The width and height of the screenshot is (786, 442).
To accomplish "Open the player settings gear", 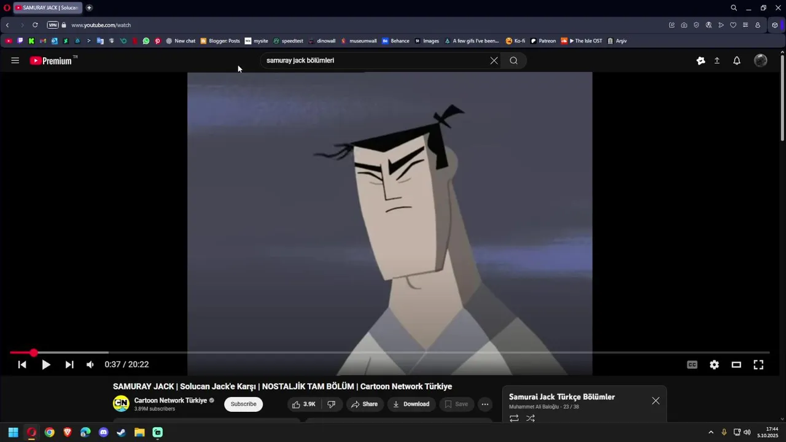I will (x=714, y=365).
